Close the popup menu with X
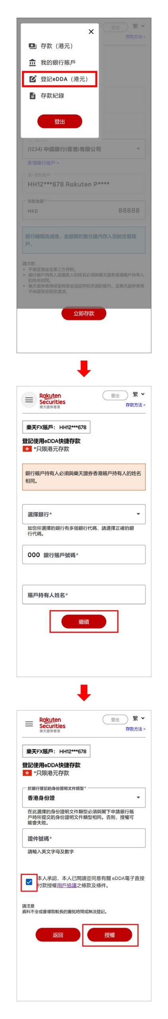The image size is (168, 1019). 91,32
